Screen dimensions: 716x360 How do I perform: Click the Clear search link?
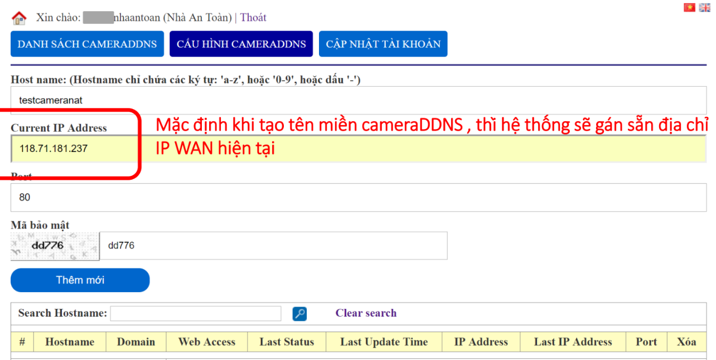[366, 313]
